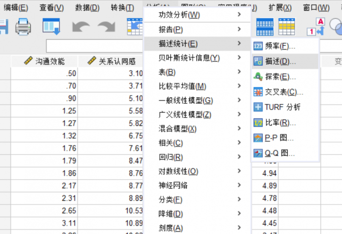Click the value labels A/1 icon
The width and height of the screenshot is (342, 234).
pos(316,27)
